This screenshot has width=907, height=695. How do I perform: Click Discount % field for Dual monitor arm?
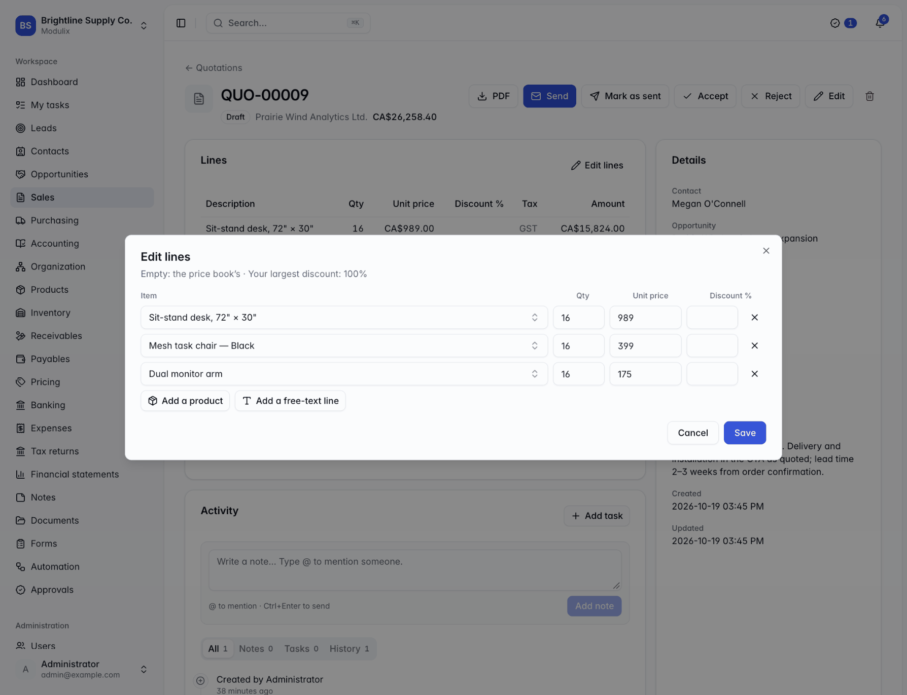[x=712, y=374]
